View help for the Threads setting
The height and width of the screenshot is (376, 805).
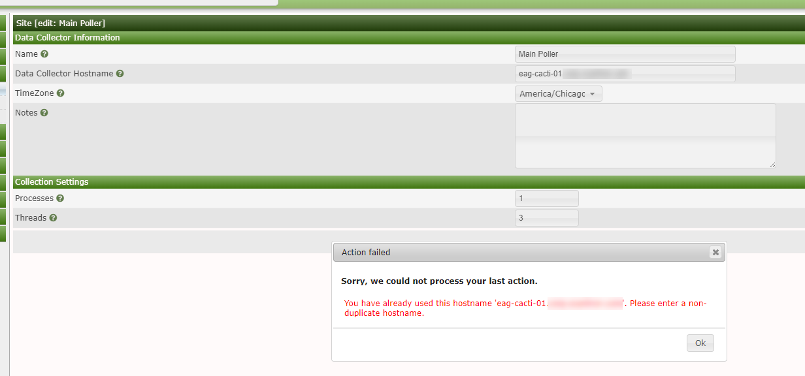(x=52, y=217)
